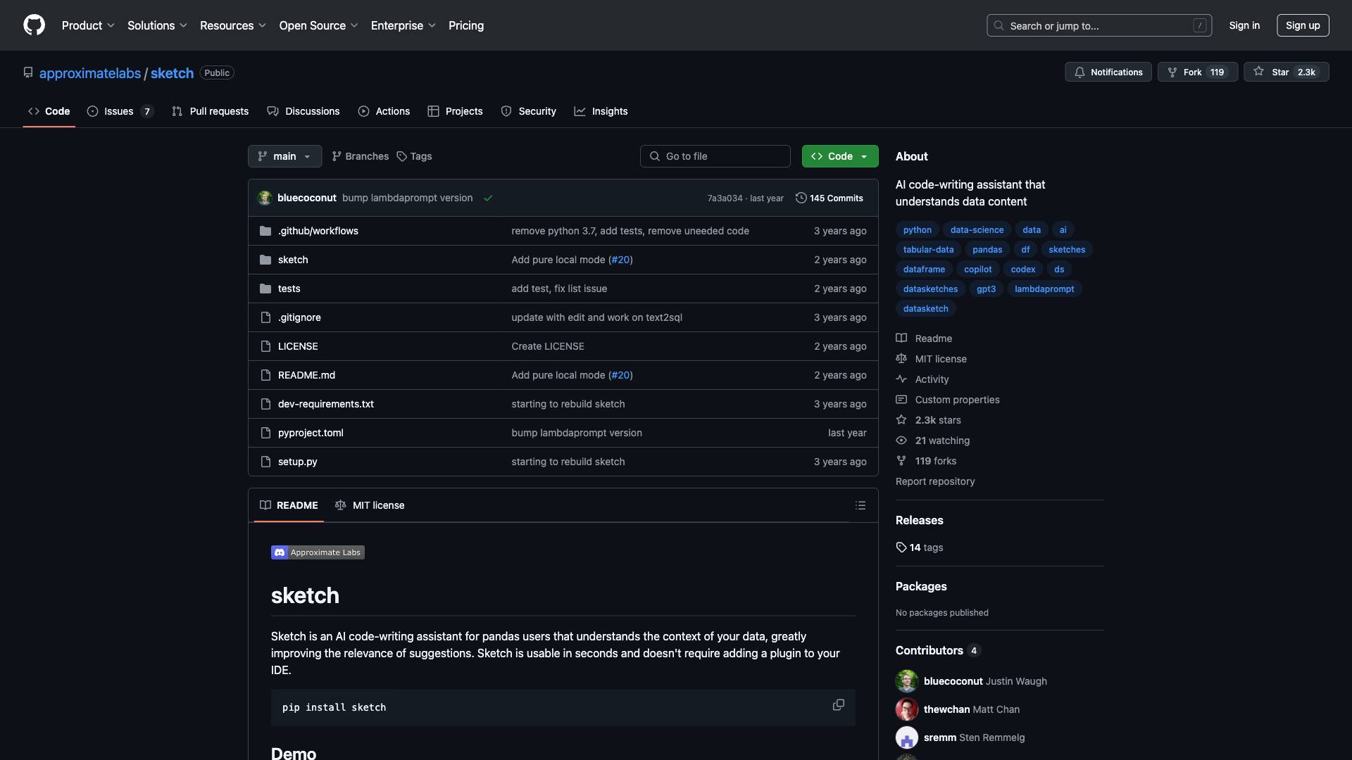Open the README.md file

coord(306,375)
